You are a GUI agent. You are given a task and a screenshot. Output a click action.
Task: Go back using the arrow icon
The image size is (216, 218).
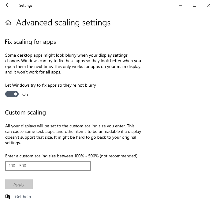point(8,5)
